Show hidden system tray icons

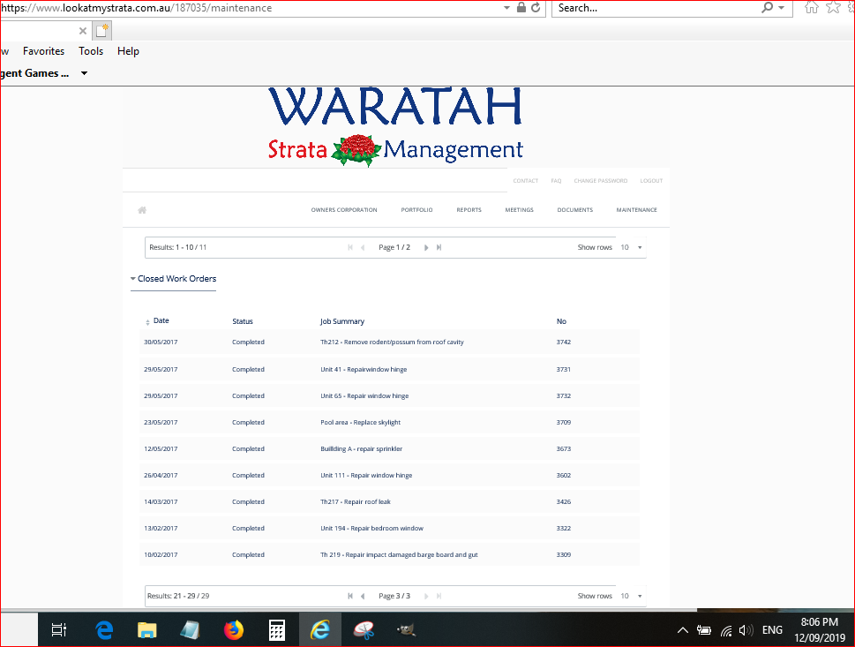(x=683, y=630)
